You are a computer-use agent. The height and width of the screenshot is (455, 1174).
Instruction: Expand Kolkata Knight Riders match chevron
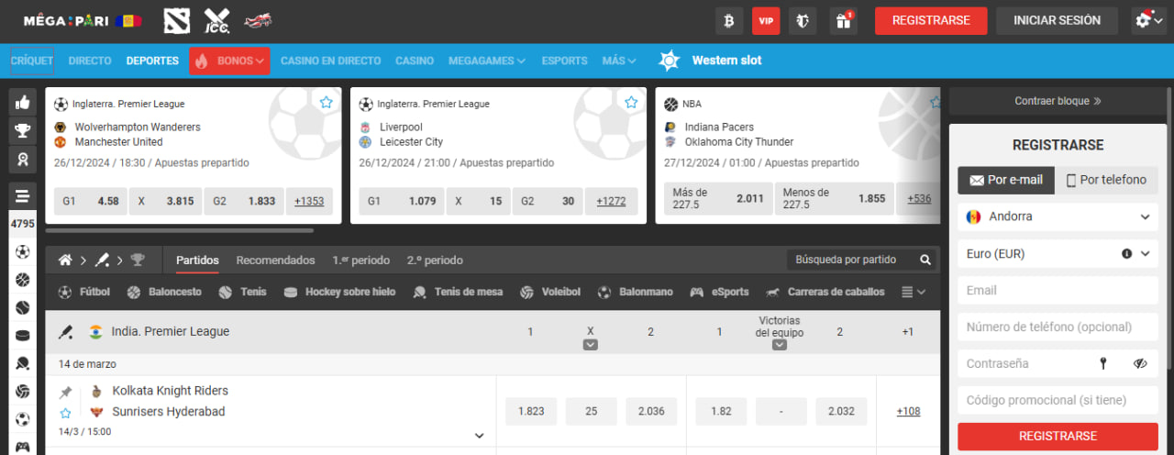coord(479,436)
